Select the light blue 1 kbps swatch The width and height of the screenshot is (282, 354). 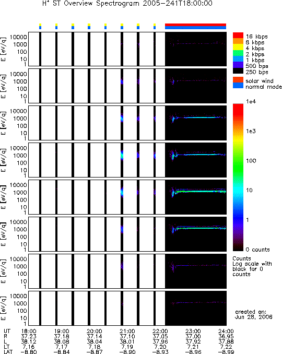click(238, 59)
